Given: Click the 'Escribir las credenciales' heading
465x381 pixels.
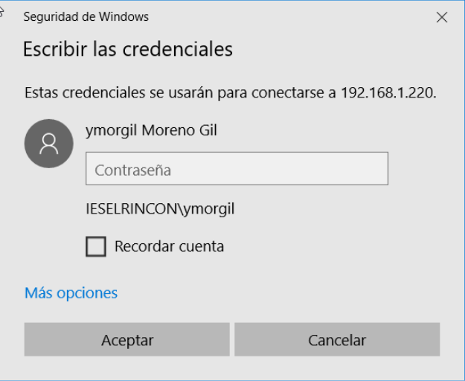Looking at the screenshot, I should 128,49.
